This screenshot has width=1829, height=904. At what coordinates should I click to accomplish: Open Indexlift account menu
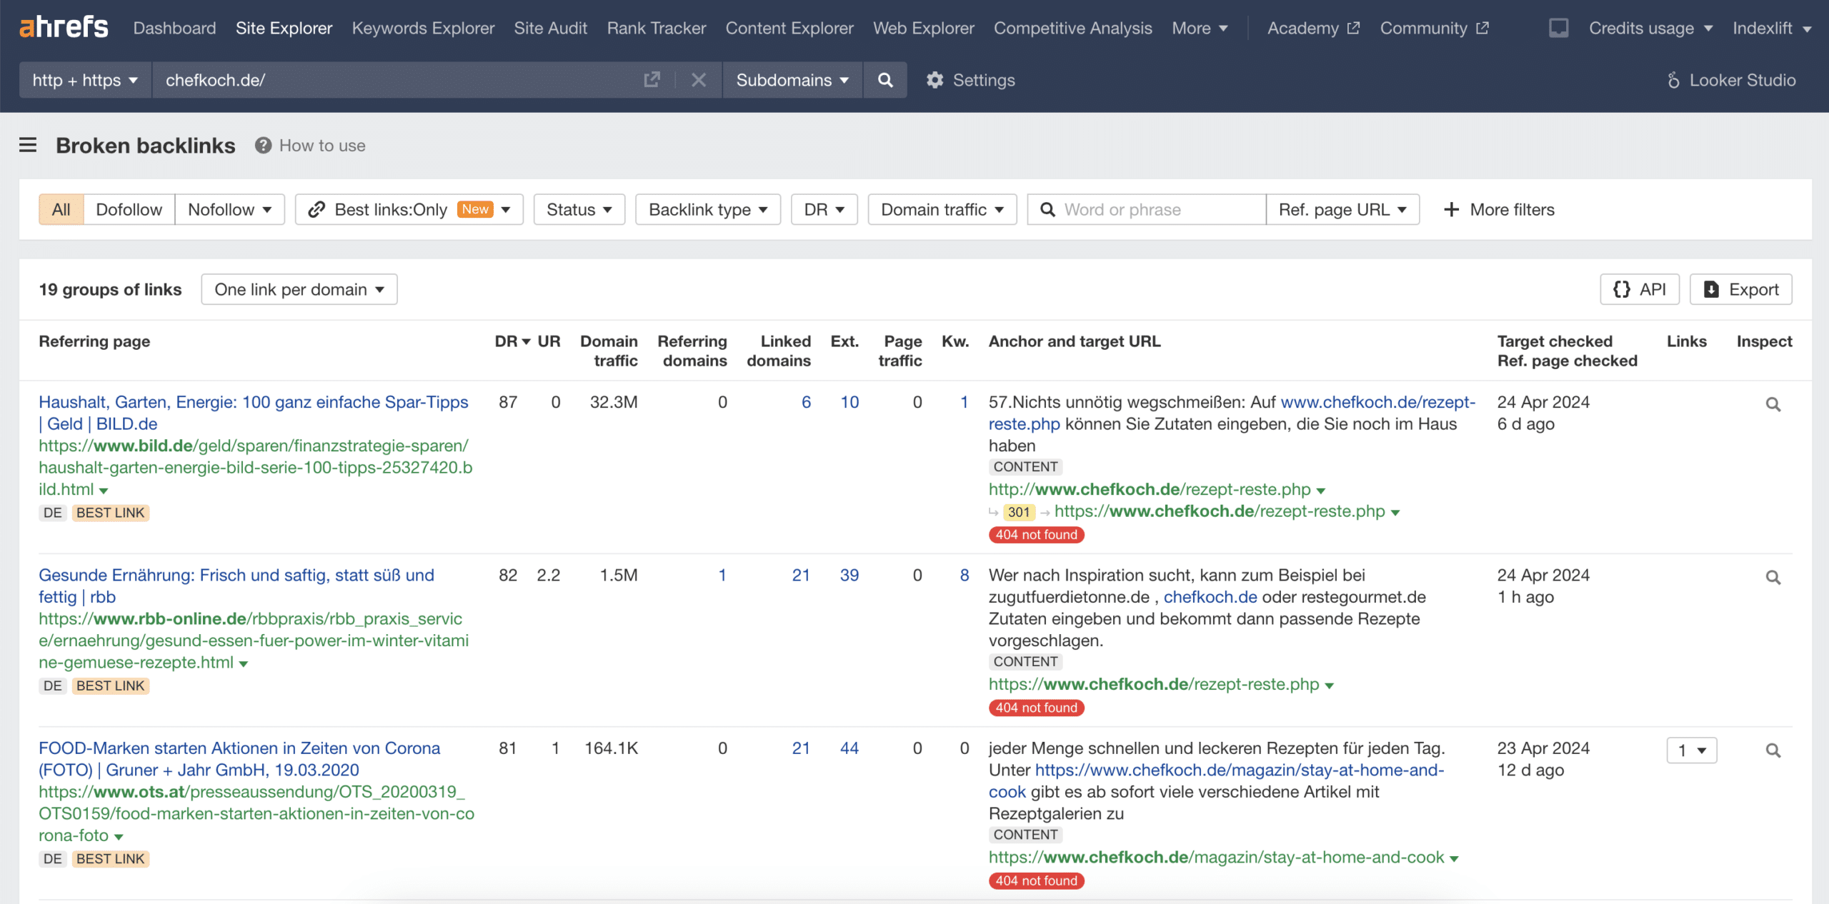[x=1771, y=28]
